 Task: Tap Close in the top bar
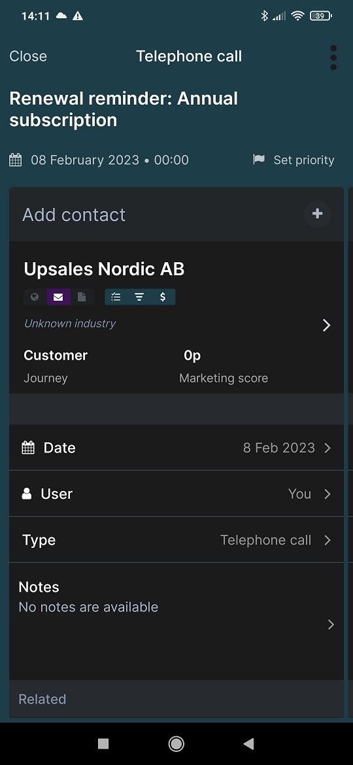28,56
